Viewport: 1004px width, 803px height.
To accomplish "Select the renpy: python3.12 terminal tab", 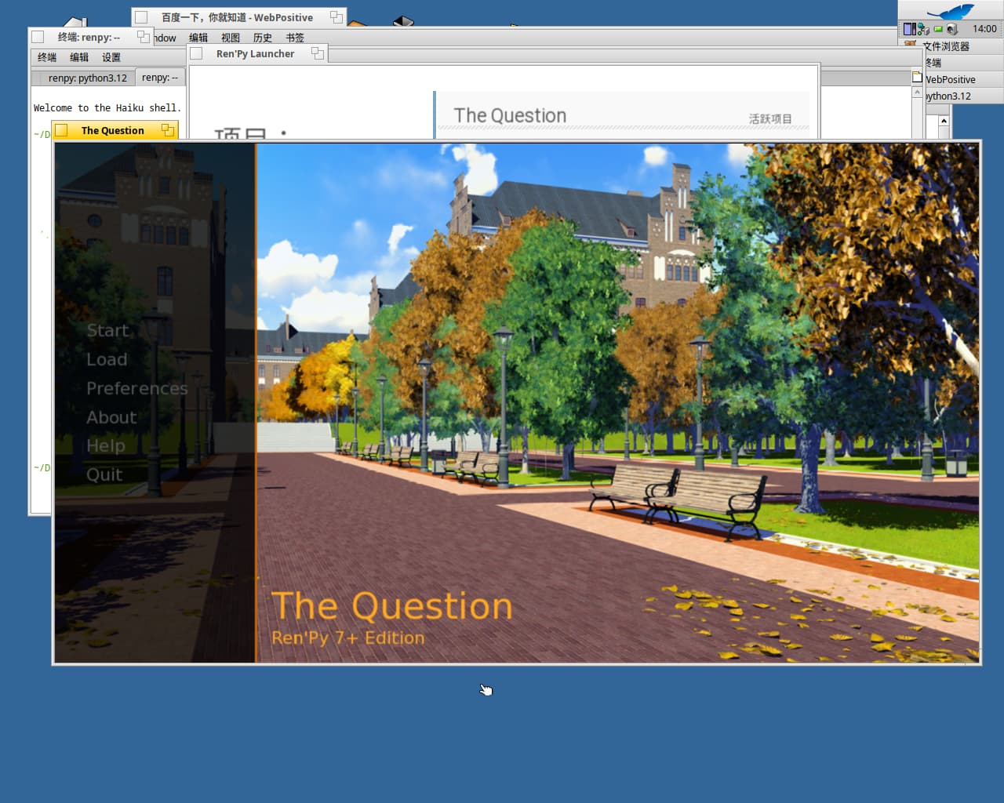I will tap(82, 78).
